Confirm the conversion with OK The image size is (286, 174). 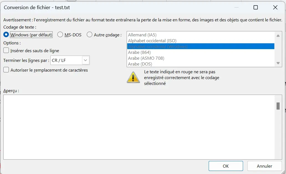point(226,166)
